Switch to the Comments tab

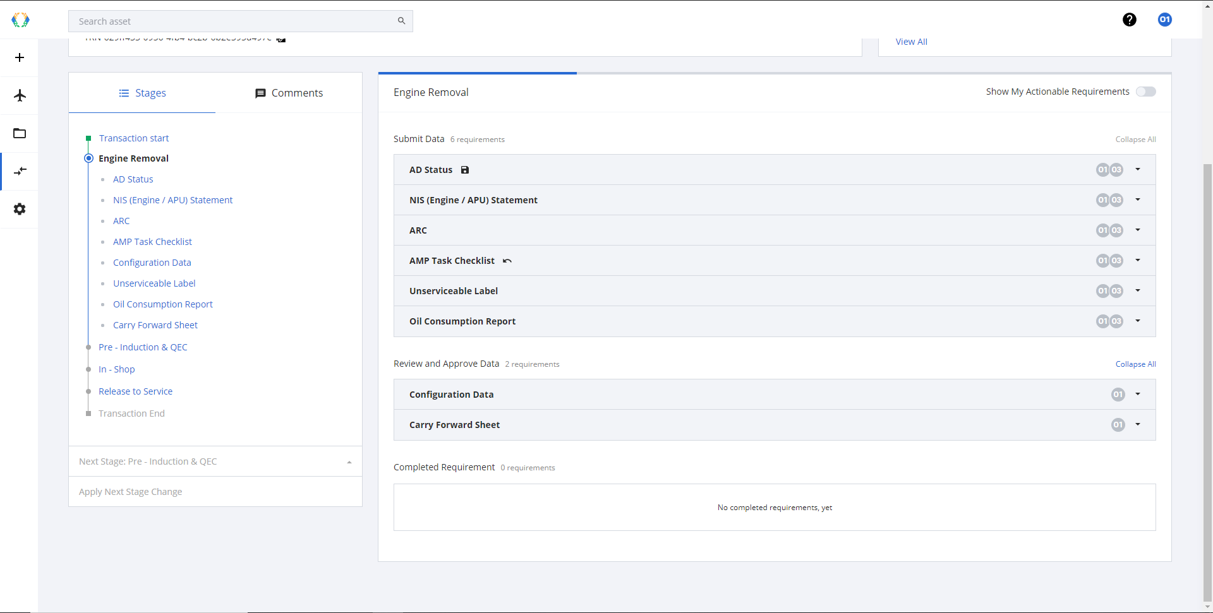(x=289, y=93)
